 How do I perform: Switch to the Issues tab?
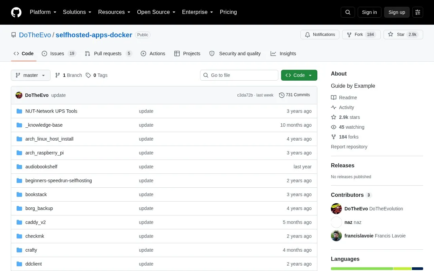59,54
